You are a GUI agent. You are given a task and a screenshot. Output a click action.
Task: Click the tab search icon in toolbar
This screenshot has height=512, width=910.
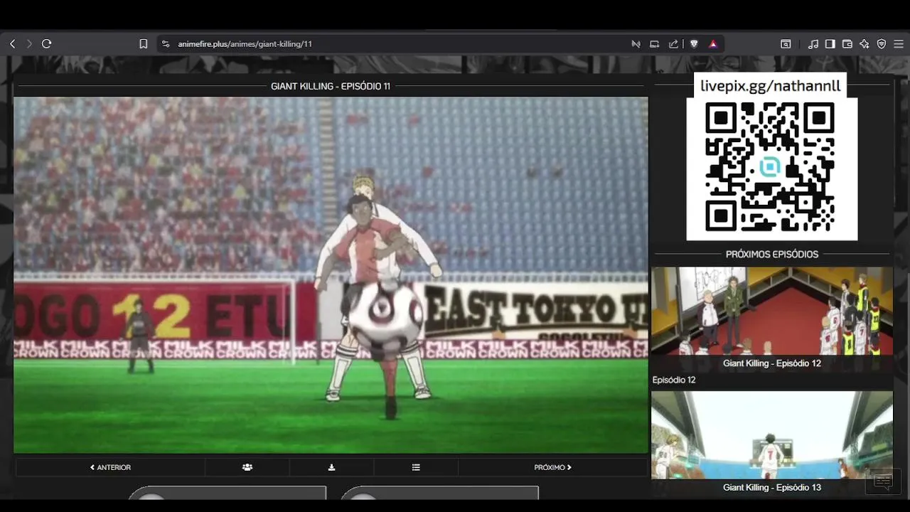click(786, 44)
